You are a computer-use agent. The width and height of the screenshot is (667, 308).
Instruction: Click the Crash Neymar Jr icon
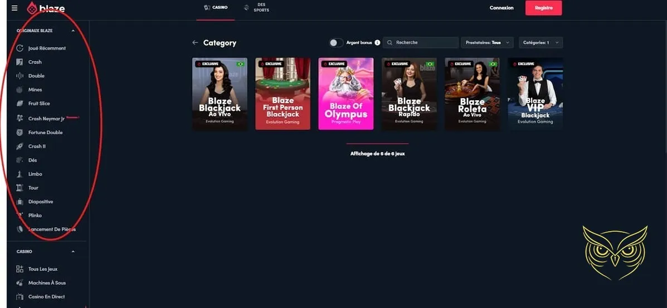[x=20, y=119]
